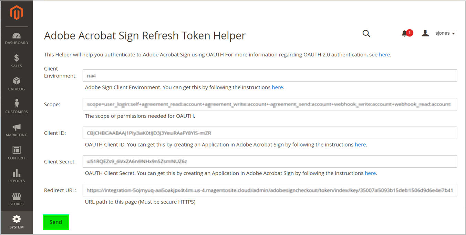Open the Stores storefront icon

16,196
